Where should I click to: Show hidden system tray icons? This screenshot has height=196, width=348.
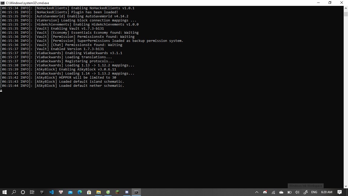[257, 192]
